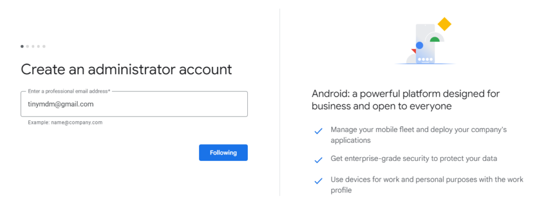Click the blue circle on phone illustration
Screen dimensions: 548x217
pos(420,45)
